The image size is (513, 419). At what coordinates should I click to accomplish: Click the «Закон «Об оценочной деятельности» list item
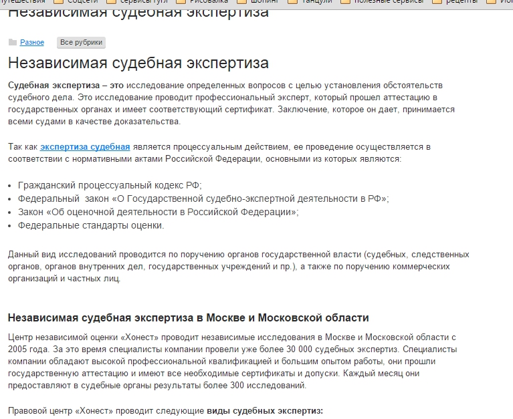159,212
